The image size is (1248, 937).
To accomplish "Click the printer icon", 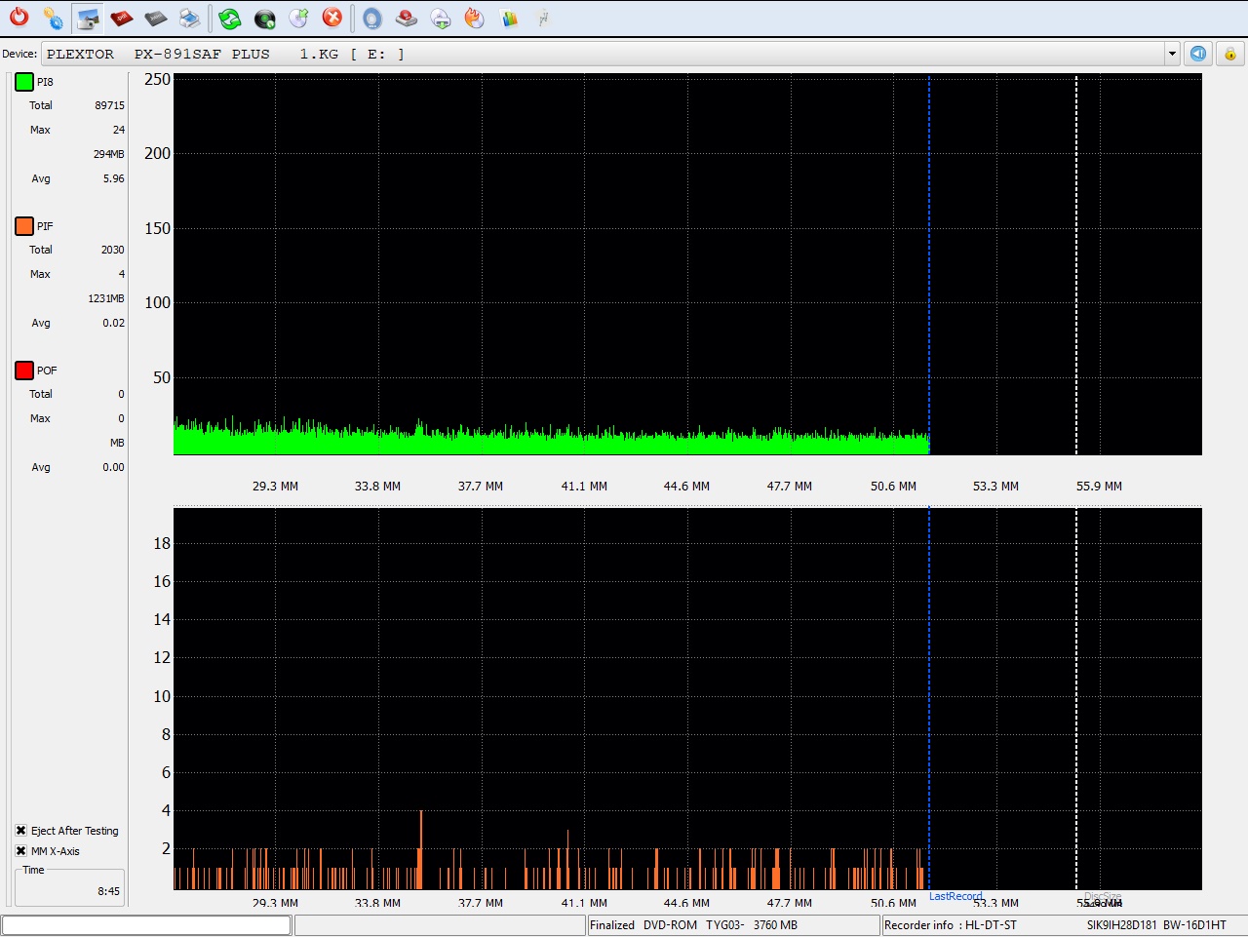I will tap(190, 18).
